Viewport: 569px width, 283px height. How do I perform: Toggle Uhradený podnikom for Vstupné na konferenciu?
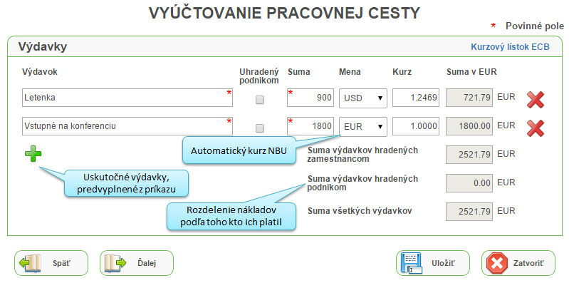pos(260,128)
